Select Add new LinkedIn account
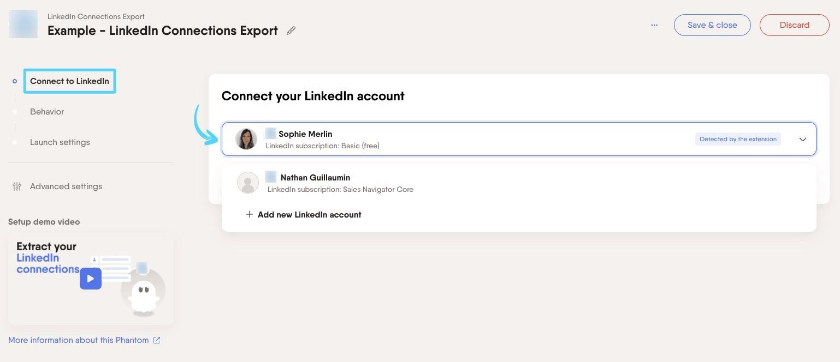 click(303, 215)
